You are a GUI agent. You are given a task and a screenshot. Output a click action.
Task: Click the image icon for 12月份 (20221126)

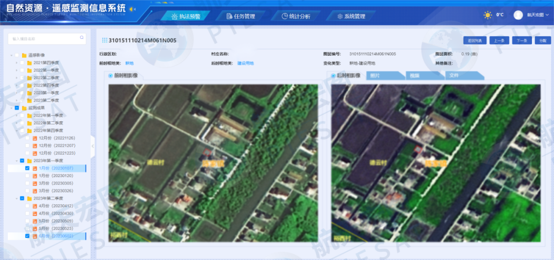click(x=35, y=138)
